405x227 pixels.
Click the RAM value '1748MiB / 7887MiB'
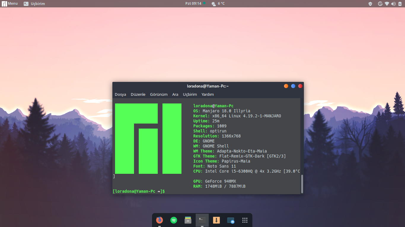225,186
